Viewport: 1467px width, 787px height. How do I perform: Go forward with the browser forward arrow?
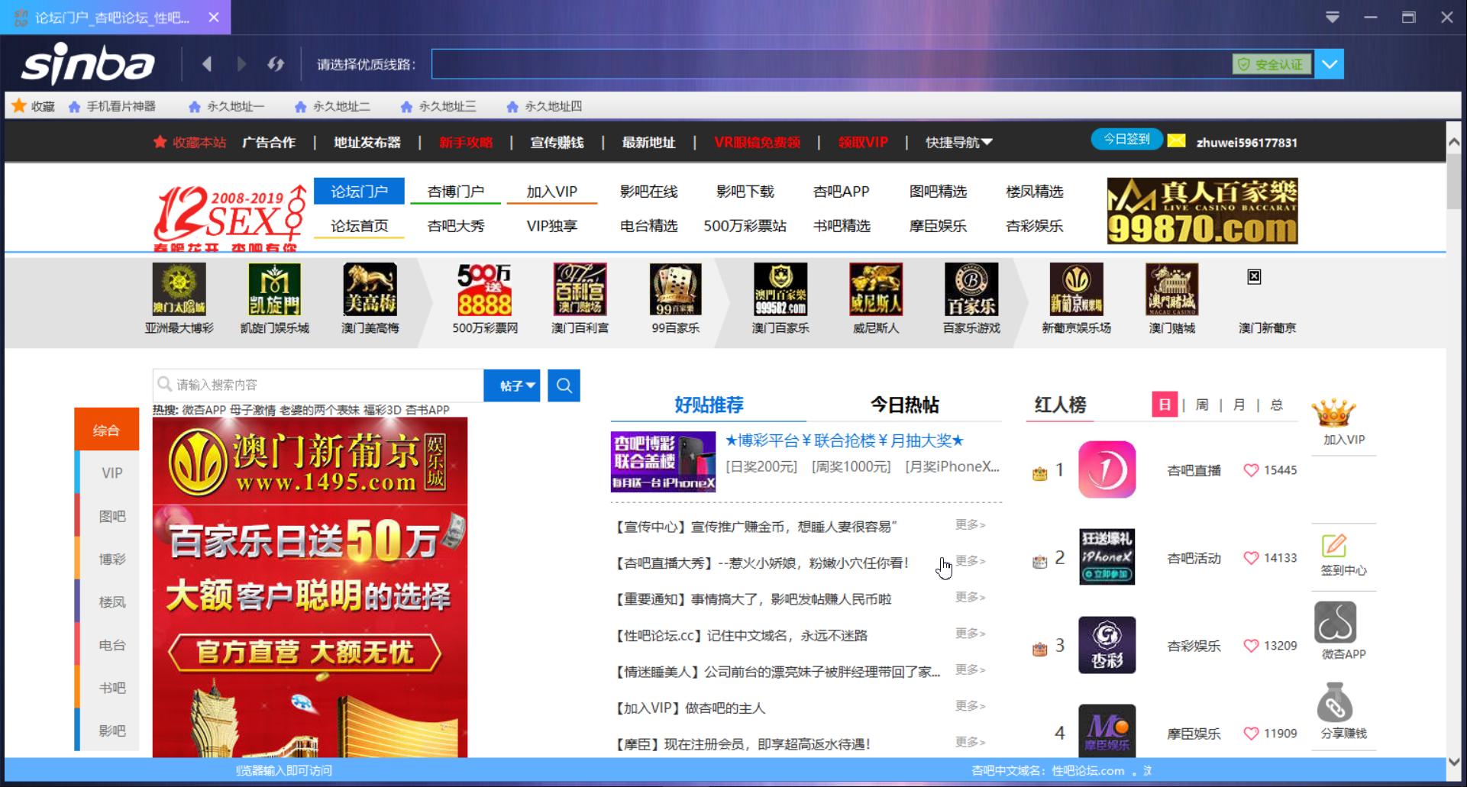pyautogui.click(x=241, y=64)
